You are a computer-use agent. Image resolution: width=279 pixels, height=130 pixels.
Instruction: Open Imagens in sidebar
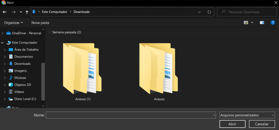18,71
